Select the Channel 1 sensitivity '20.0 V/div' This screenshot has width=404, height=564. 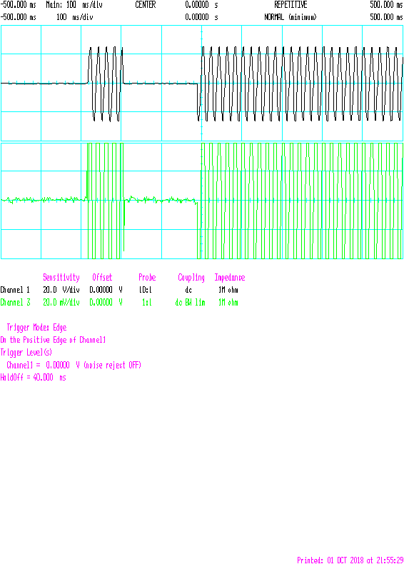pos(61,290)
